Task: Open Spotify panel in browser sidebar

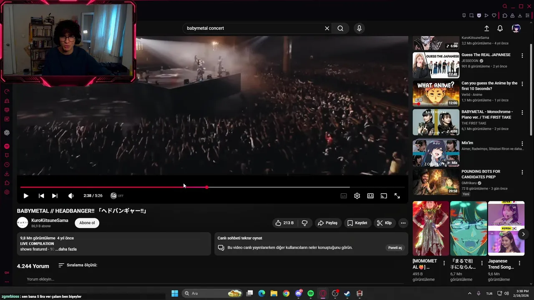Action: 7,146
